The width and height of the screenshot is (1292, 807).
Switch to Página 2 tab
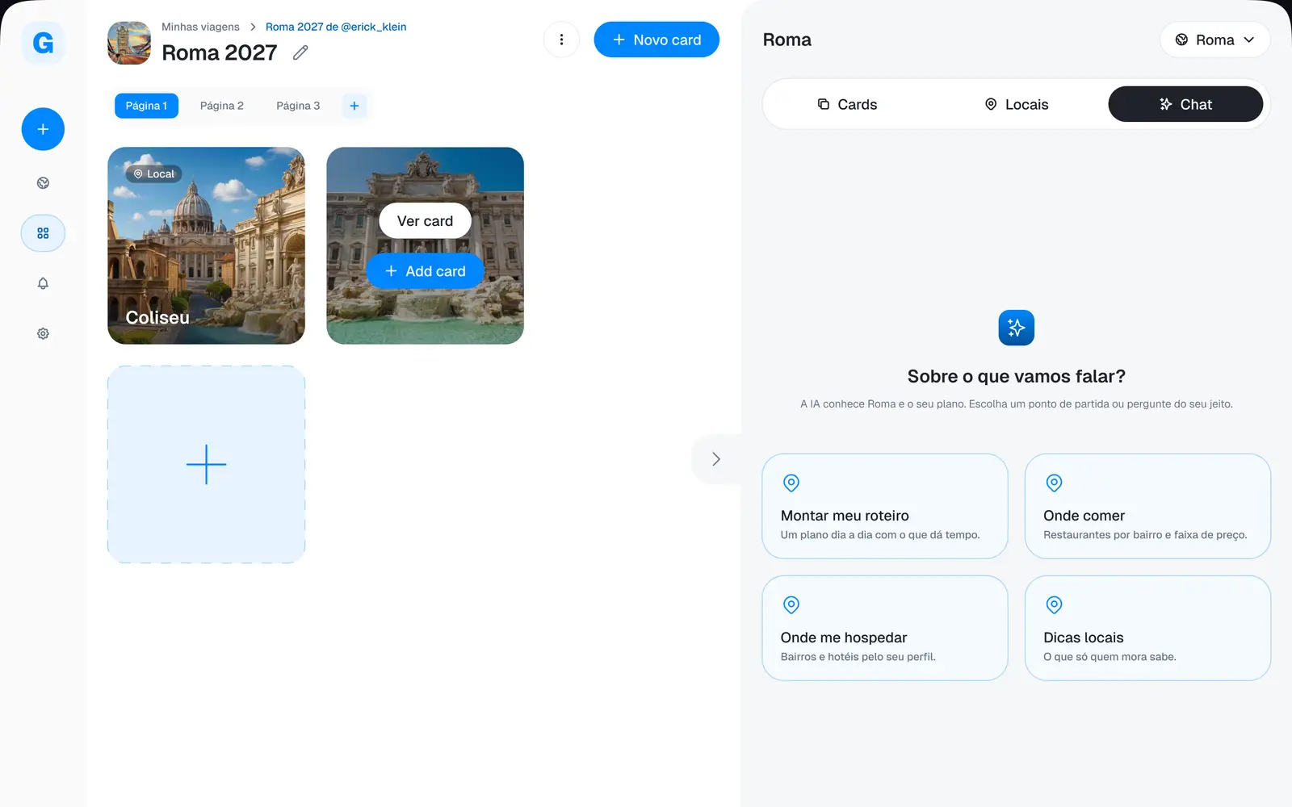point(222,106)
